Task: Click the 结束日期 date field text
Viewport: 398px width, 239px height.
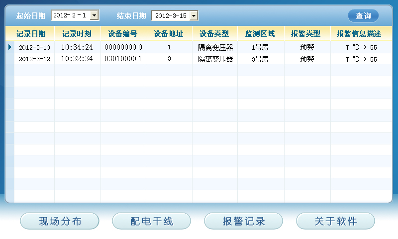Action: (x=170, y=16)
